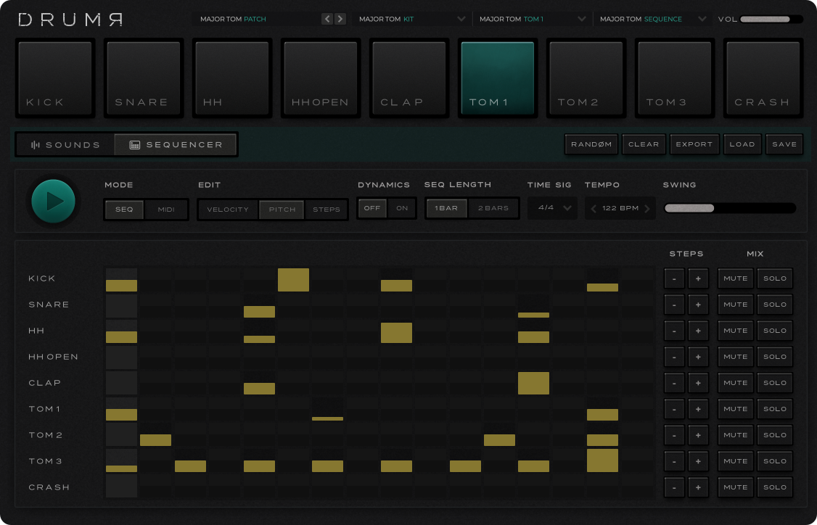Remove a step from the CLAP row
Viewport: 817px width, 525px height.
pos(674,383)
